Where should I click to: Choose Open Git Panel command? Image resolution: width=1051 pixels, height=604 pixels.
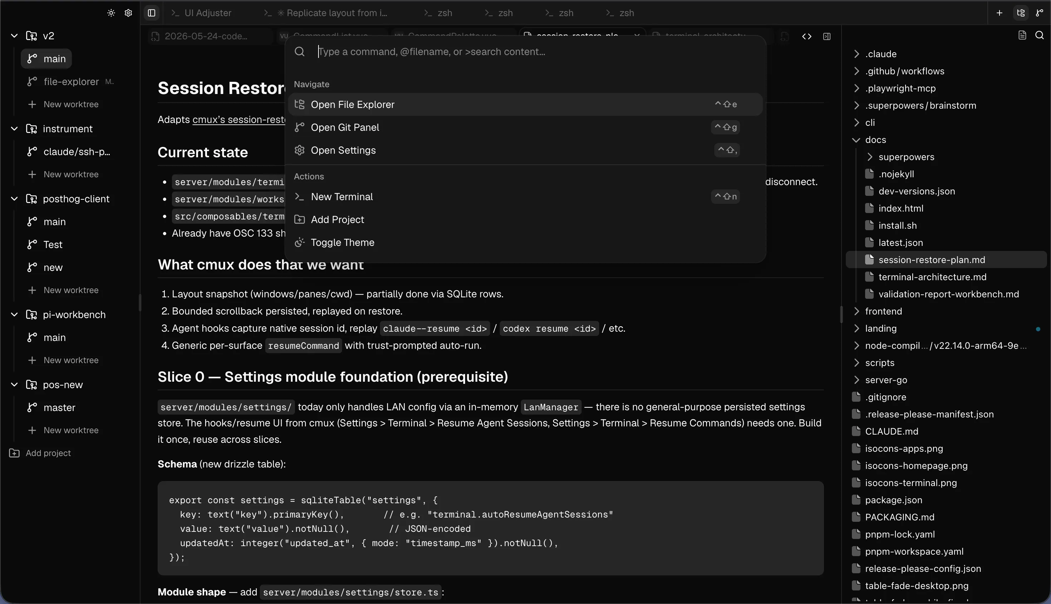(525, 127)
